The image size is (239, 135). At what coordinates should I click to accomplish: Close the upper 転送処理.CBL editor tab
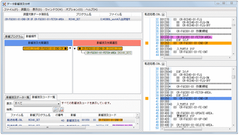point(163,15)
